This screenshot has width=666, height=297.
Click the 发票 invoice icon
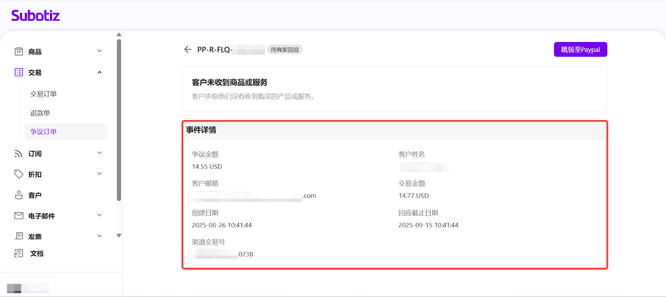[x=19, y=236]
